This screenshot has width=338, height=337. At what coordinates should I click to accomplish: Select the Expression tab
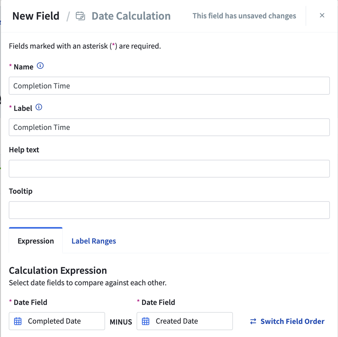pyautogui.click(x=36, y=240)
